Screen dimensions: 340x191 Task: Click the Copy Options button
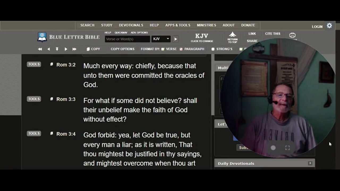[x=122, y=49]
